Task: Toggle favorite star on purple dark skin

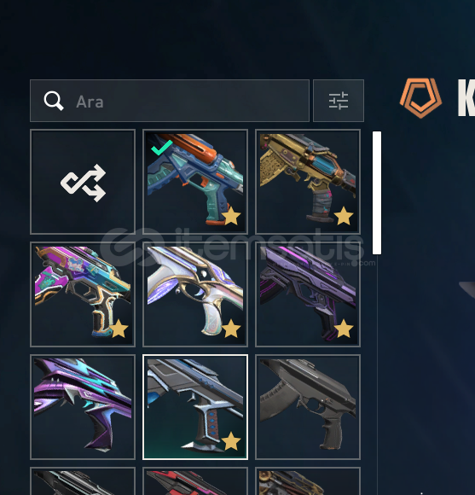Action: (344, 329)
